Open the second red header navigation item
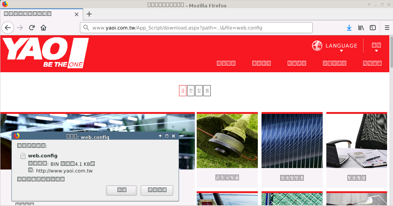 (x=262, y=63)
